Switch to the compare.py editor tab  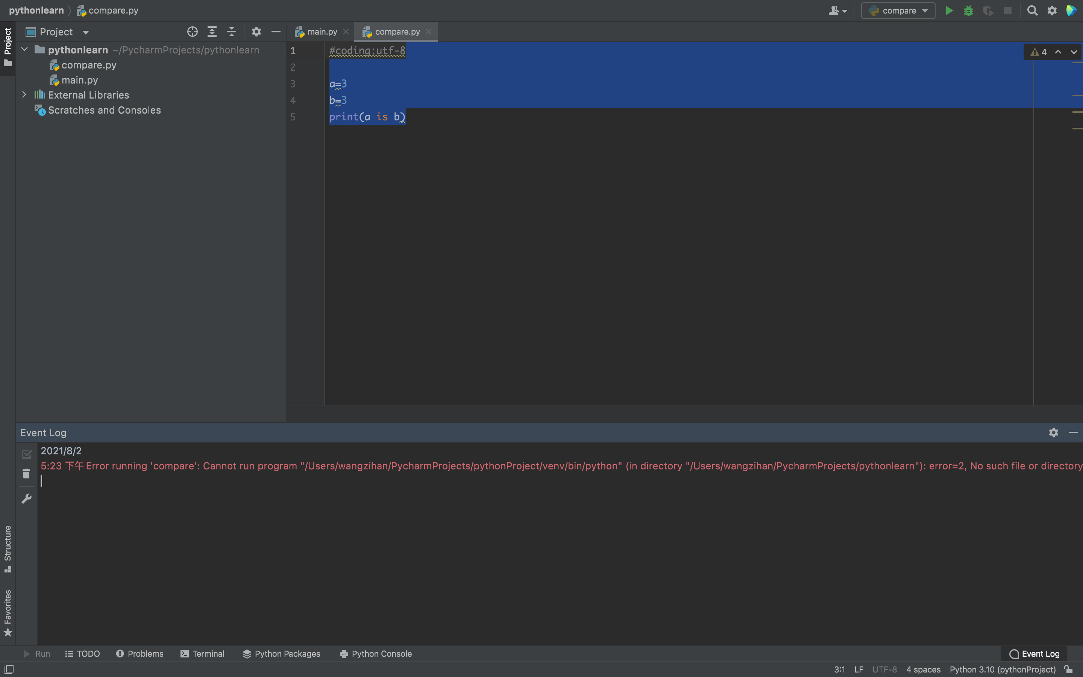coord(391,32)
